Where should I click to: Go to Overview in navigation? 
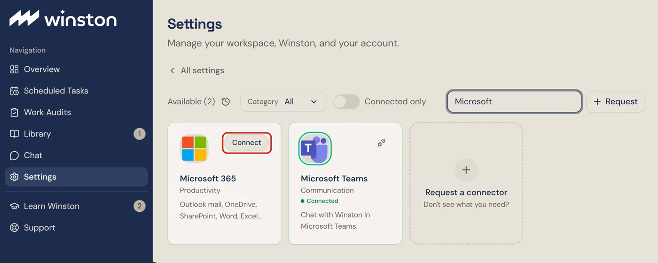pyautogui.click(x=76, y=70)
